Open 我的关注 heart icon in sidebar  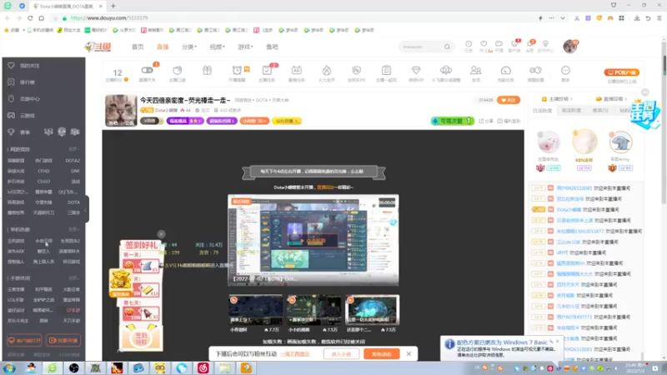click(x=11, y=66)
